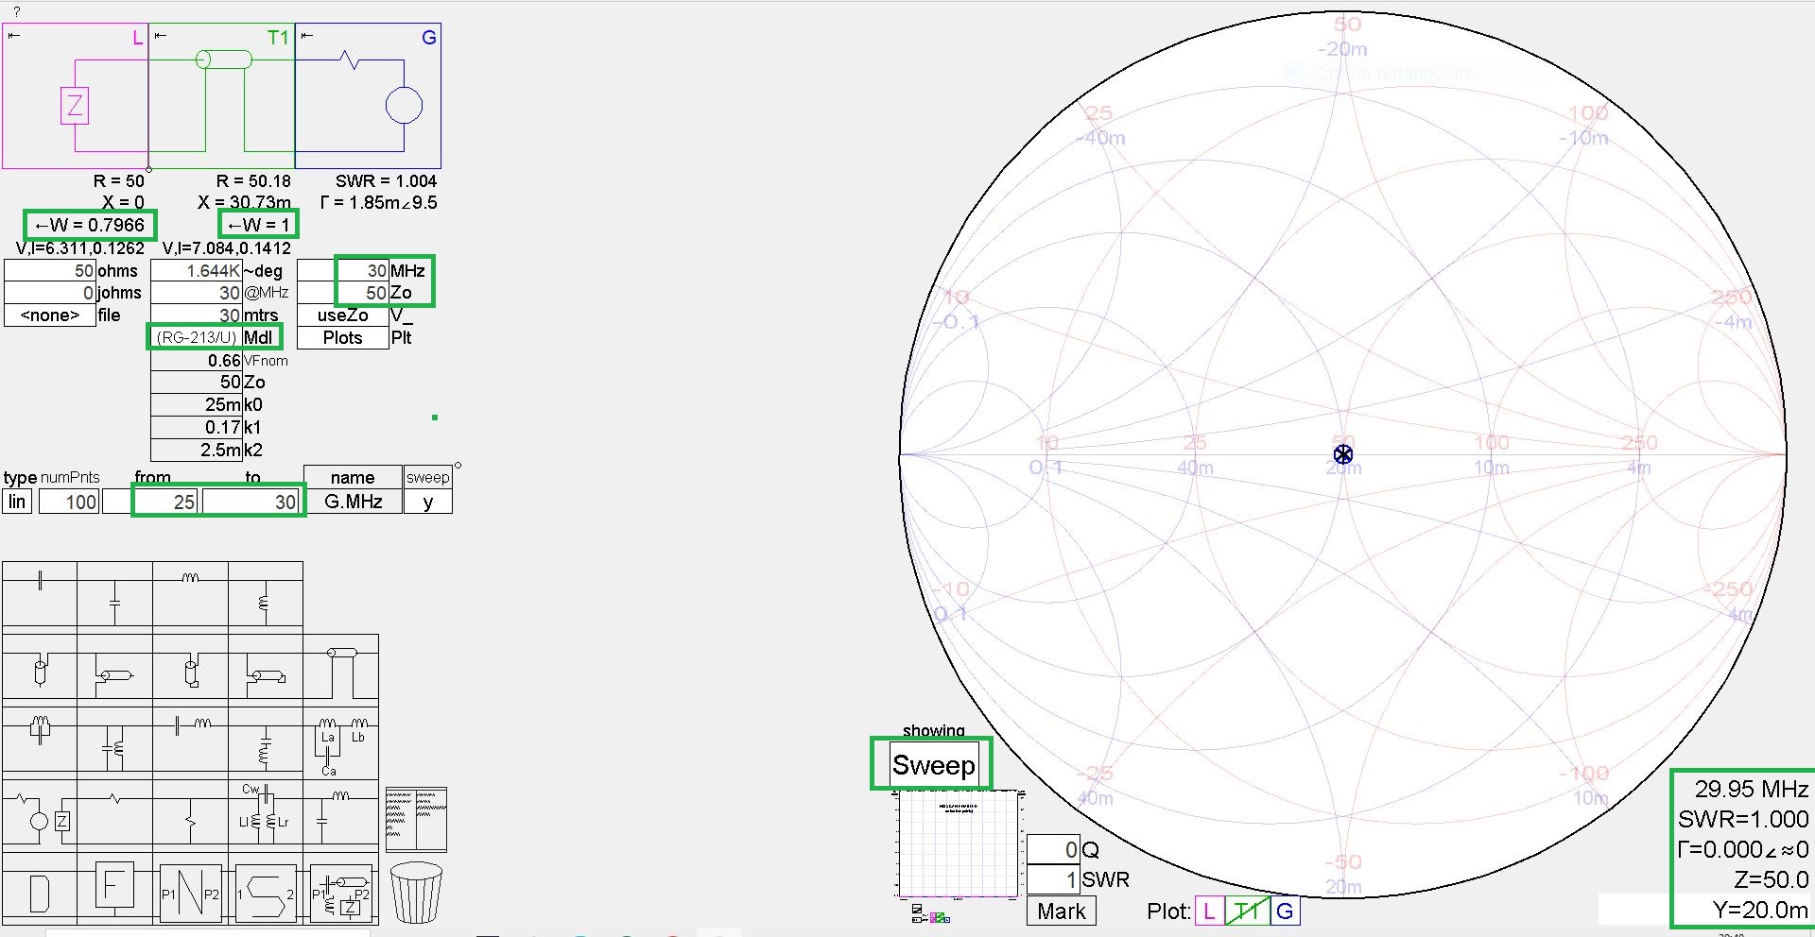Select the shunt resistor component

190,814
